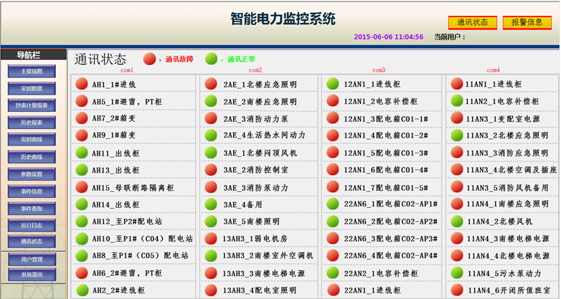Click the green light next to 12AN1_1进线柜
Viewport: 561px width, 299px height.
tap(333, 84)
